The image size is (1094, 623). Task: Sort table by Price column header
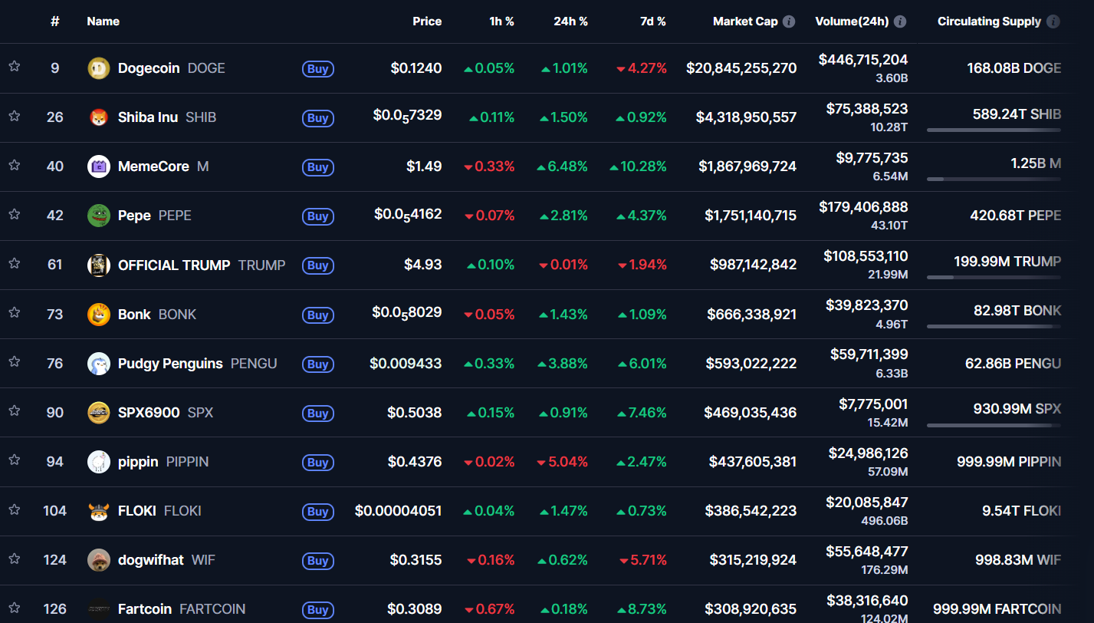click(x=427, y=21)
